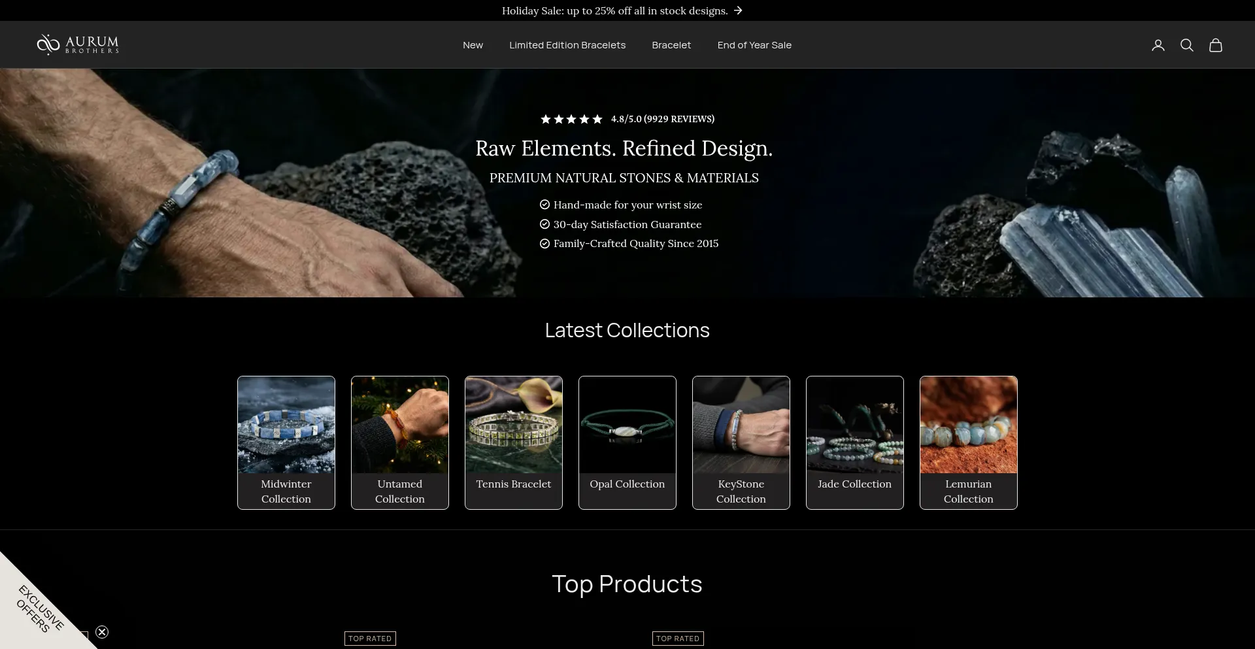
Task: Open the New menu item
Action: (473, 45)
